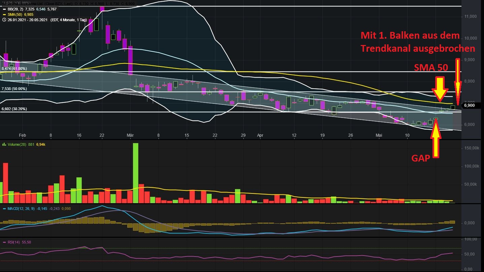Click the 6,900 price tag on the axis
The width and height of the screenshot is (484, 272).
pyautogui.click(x=470, y=105)
